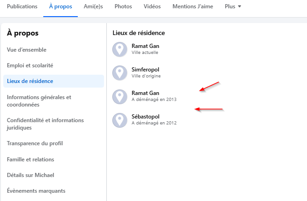Select Lieux de résidence in the sidebar
307x201 pixels.
pyautogui.click(x=54, y=81)
